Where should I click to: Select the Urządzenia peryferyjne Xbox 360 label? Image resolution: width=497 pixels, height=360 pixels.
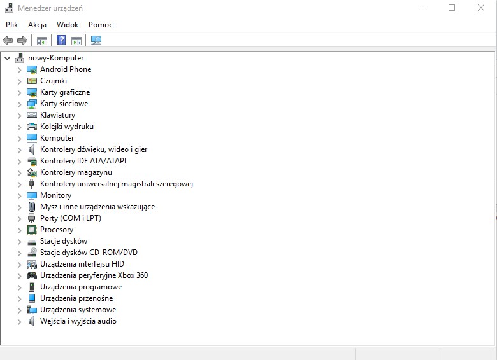click(94, 275)
